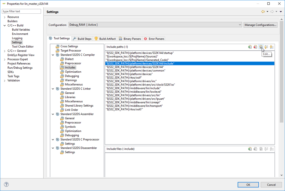Collapse Standard S32DS C Compiler node

coord(53,55)
